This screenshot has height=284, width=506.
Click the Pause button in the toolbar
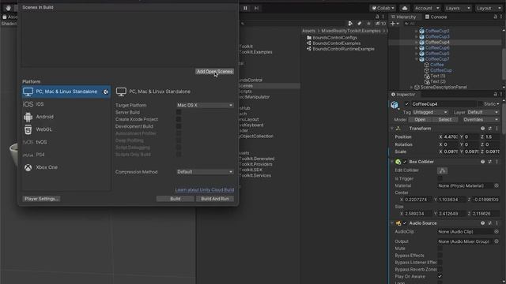point(245,8)
